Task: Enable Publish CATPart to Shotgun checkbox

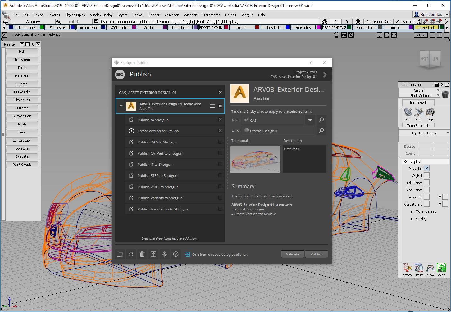Action: point(220,153)
